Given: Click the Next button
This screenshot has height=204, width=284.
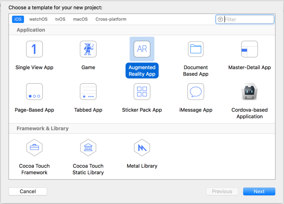Looking at the screenshot, I should coord(259,191).
